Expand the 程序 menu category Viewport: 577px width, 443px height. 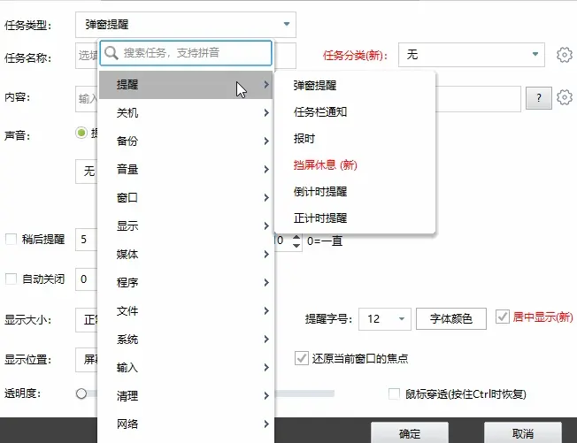[x=186, y=283]
